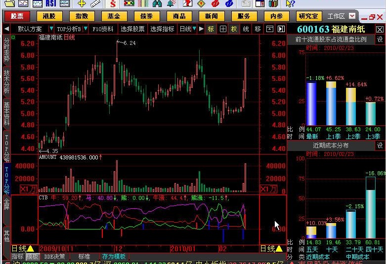The width and height of the screenshot is (386, 264).
Task: Switch to the 股票 tab
Action: (x=17, y=16)
